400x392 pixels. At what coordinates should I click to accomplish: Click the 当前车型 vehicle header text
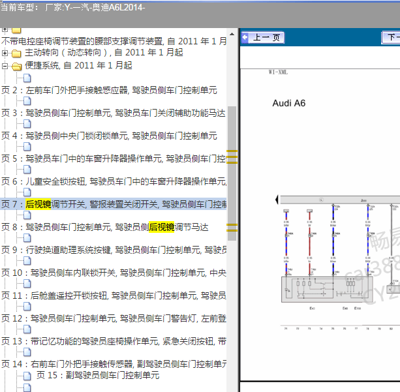click(x=72, y=7)
